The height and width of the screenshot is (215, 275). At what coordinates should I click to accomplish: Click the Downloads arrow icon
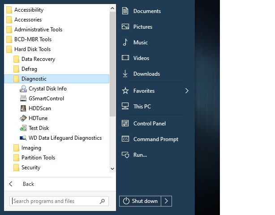tap(125, 73)
